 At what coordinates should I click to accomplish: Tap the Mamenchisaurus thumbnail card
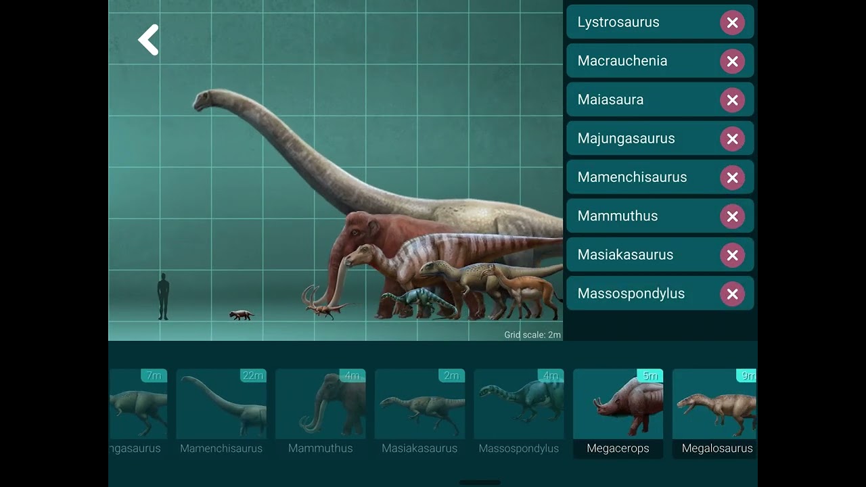221,413
